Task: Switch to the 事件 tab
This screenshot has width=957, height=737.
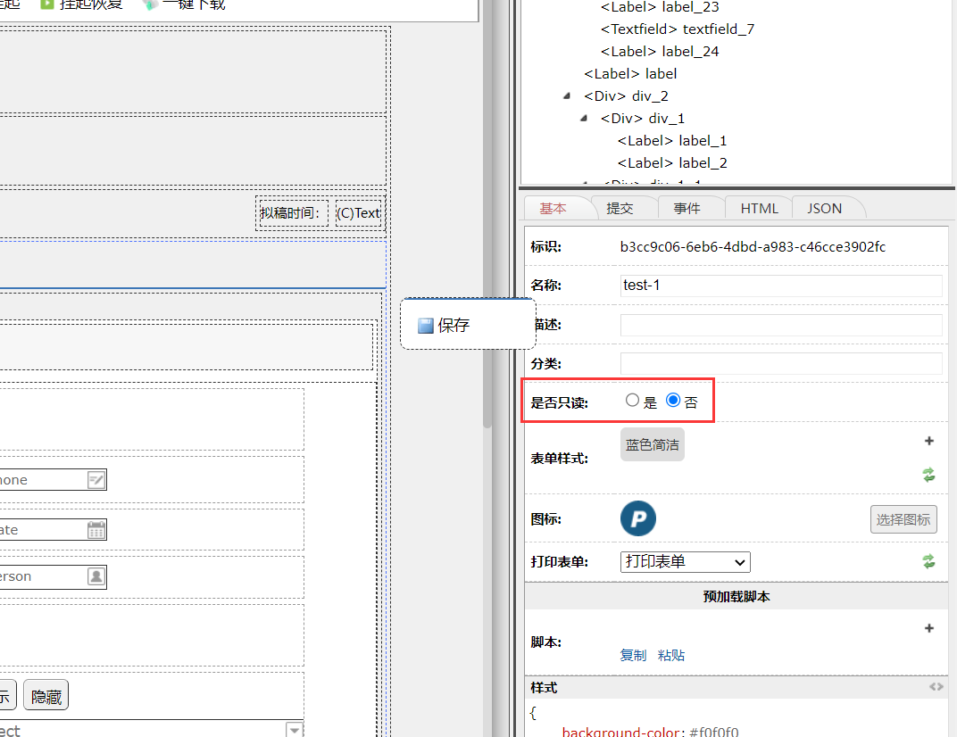Action: point(687,209)
